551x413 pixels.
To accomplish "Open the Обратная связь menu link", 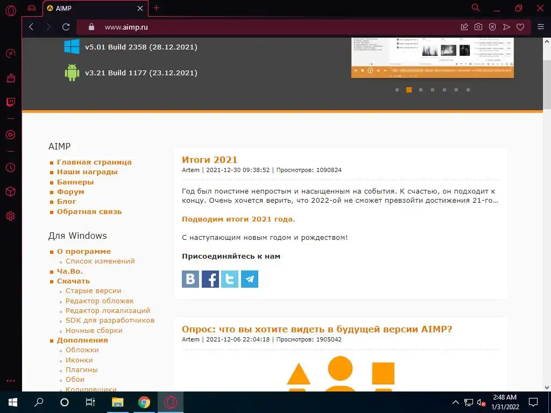I will (89, 212).
